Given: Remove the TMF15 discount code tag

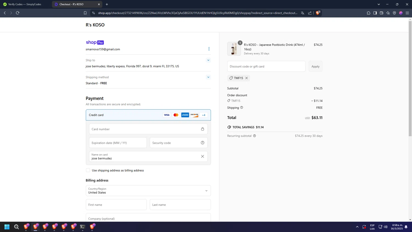Looking at the screenshot, I should [247, 78].
